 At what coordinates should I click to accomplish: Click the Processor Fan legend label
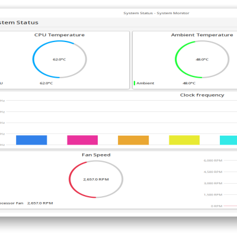[x=11, y=203]
